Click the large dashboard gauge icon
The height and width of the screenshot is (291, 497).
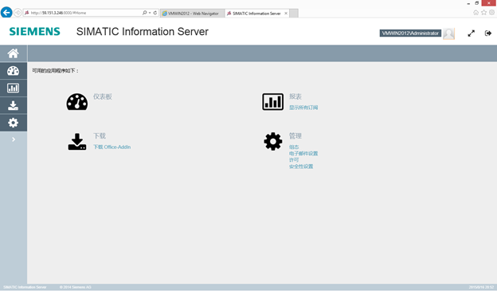point(77,102)
